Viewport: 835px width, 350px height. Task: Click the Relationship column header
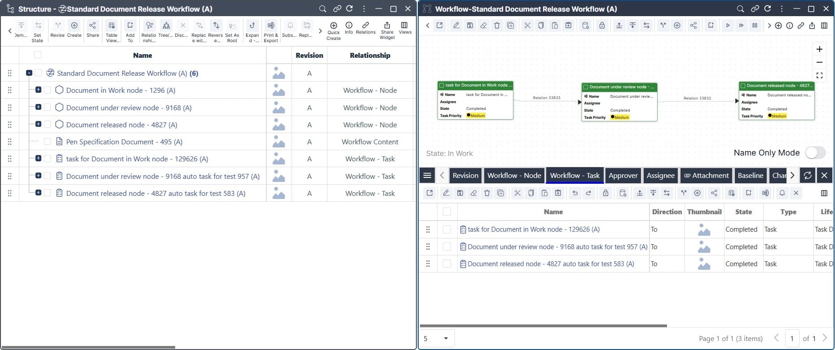pyautogui.click(x=370, y=56)
